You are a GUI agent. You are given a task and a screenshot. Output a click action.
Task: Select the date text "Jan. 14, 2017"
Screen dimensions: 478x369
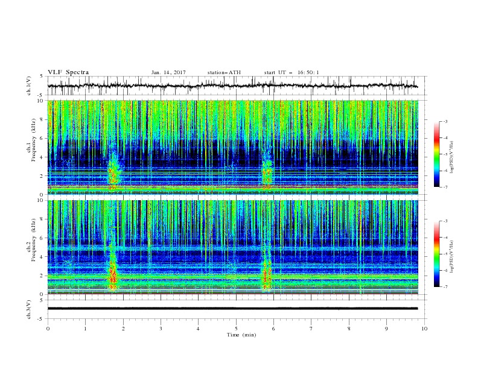point(168,72)
